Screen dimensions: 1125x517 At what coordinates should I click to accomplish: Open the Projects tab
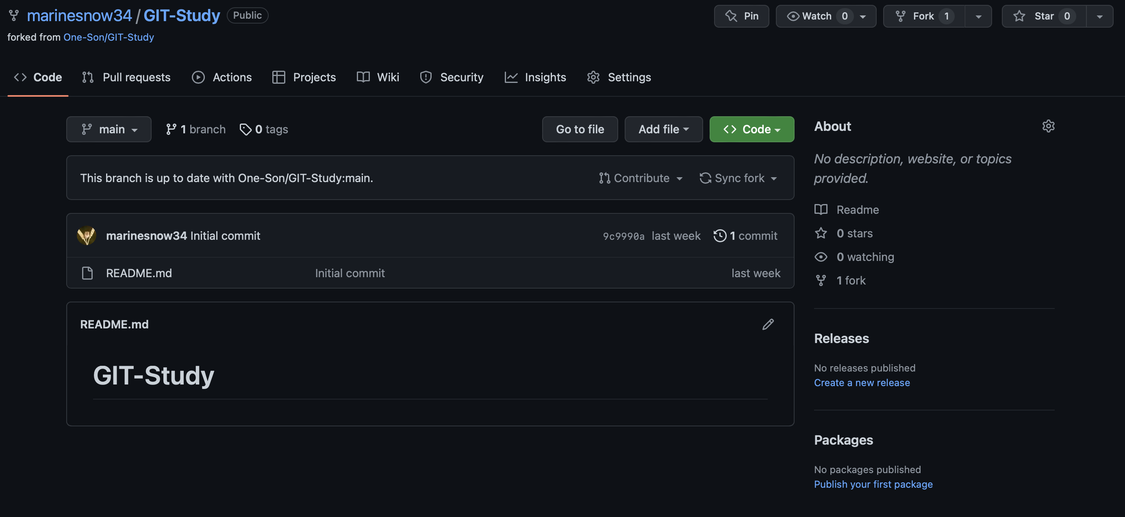tap(304, 77)
